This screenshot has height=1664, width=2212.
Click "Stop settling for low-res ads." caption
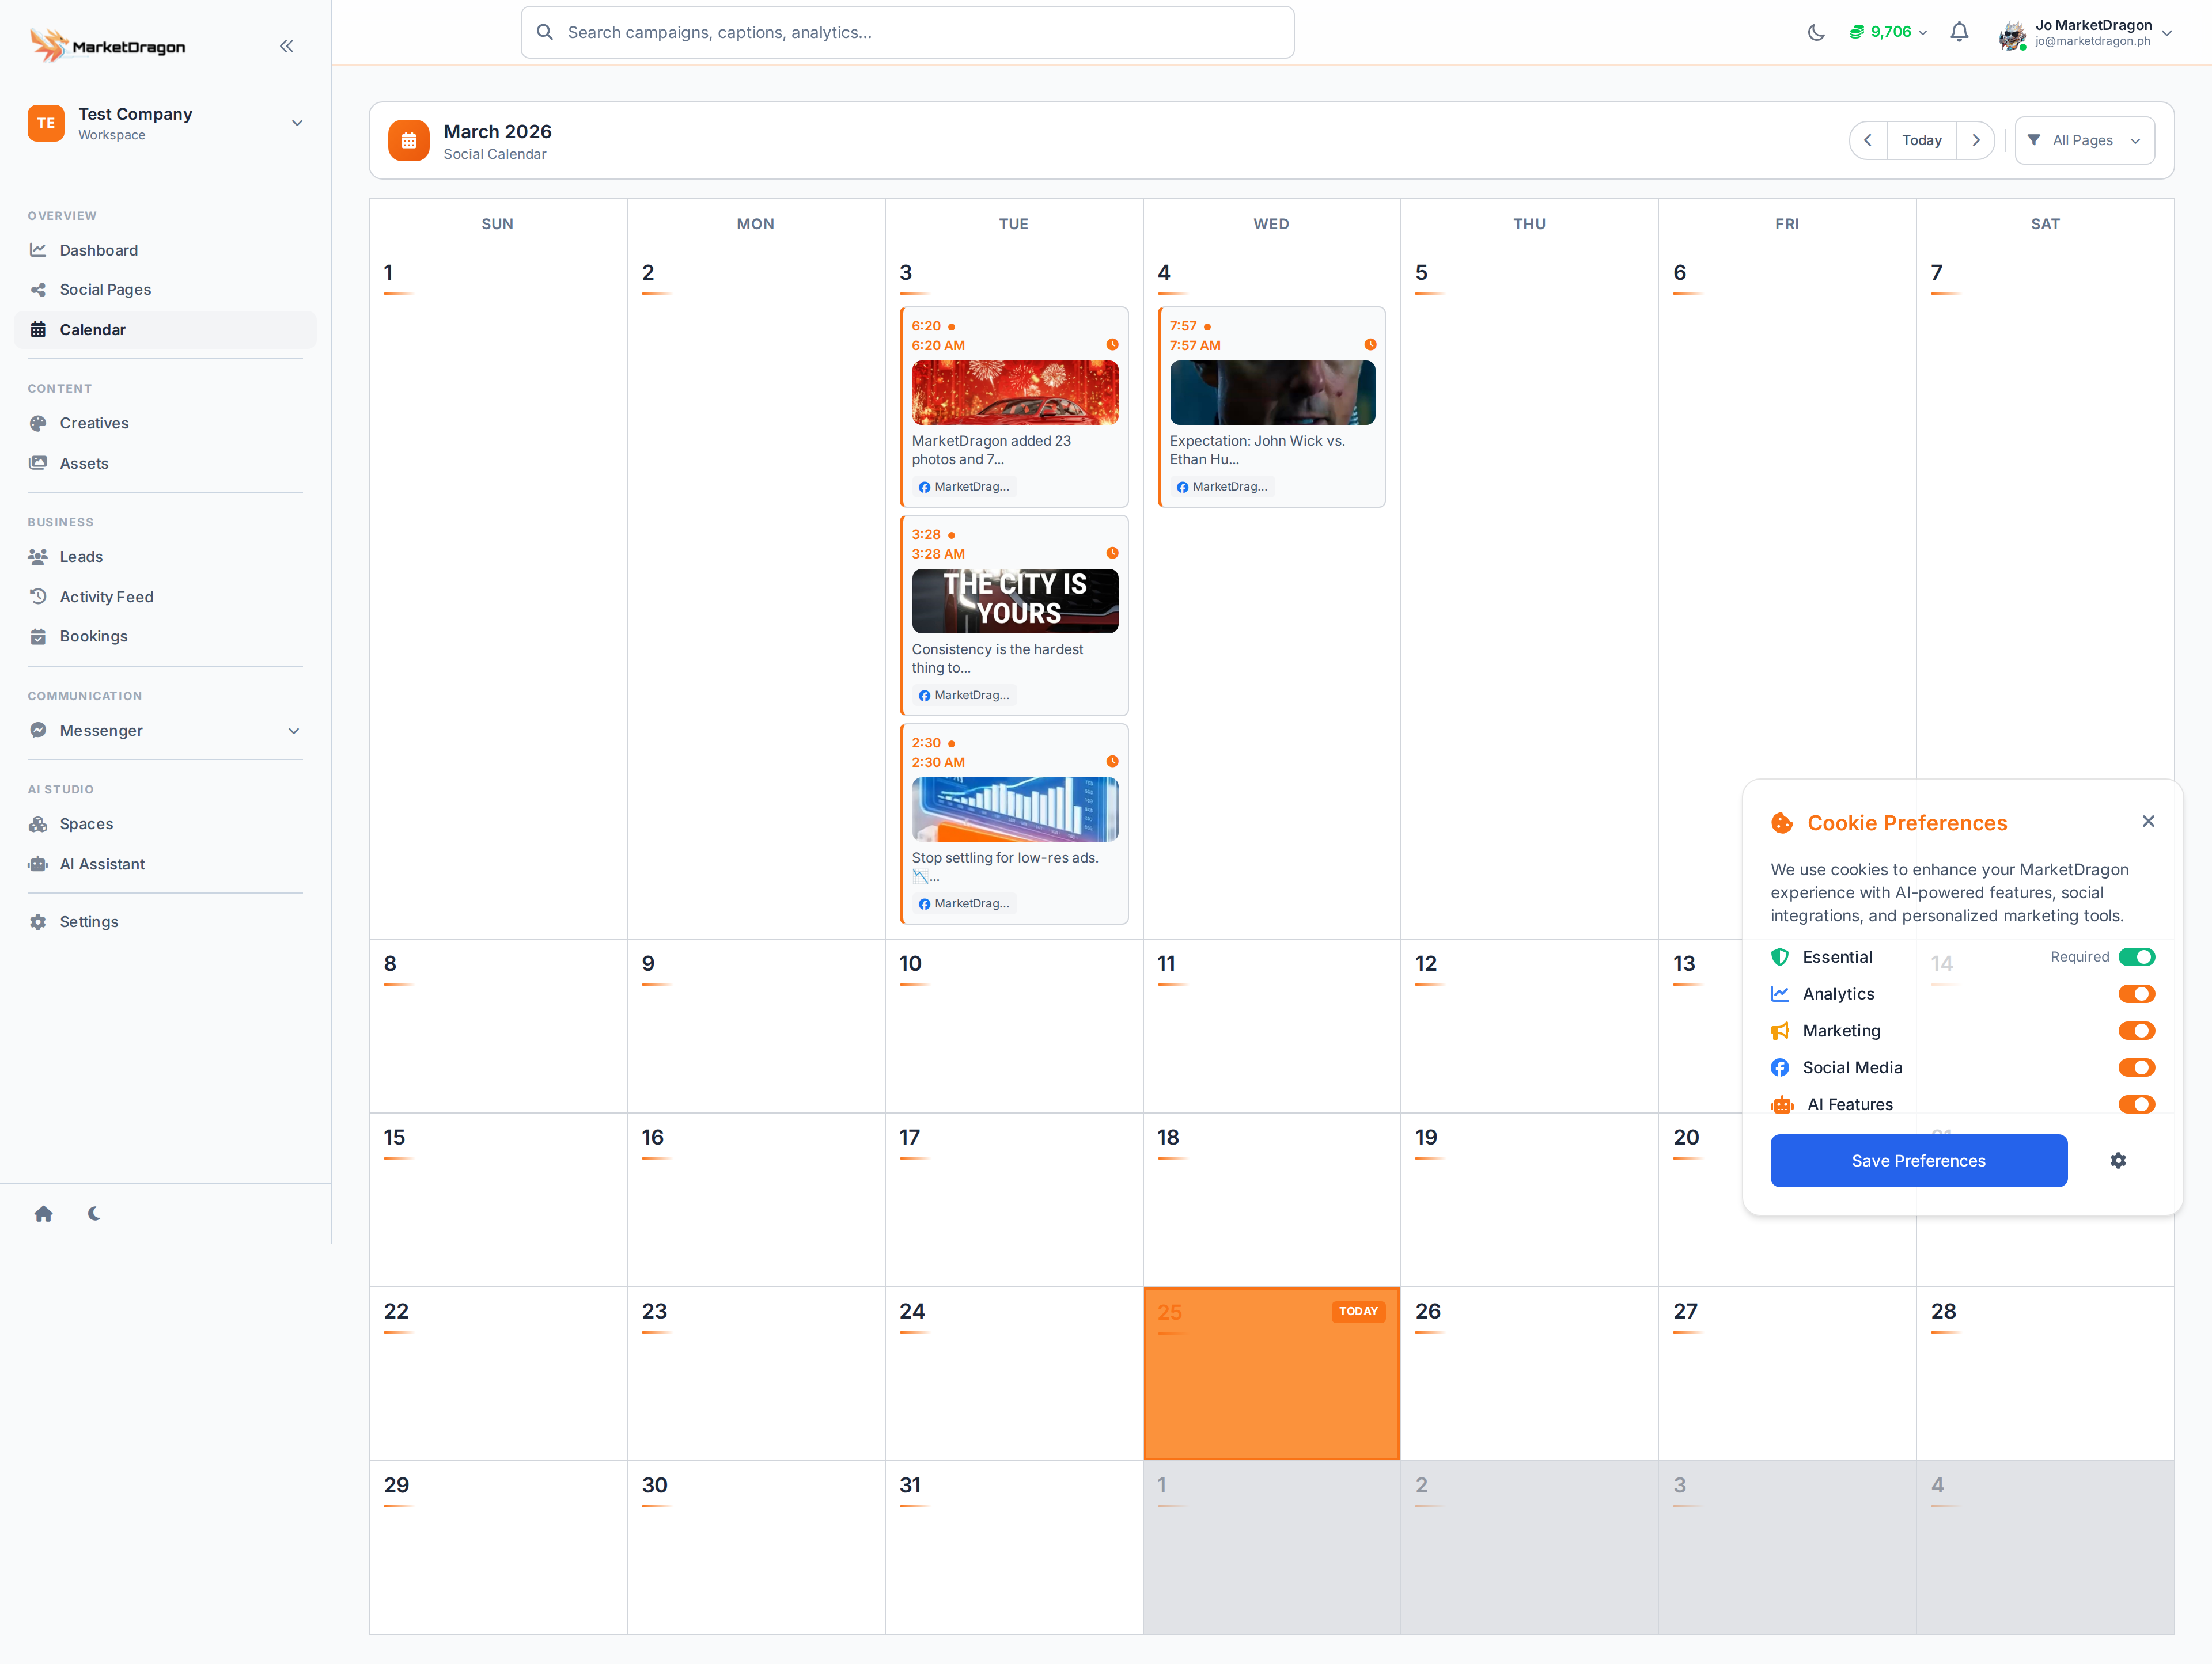coord(1004,857)
